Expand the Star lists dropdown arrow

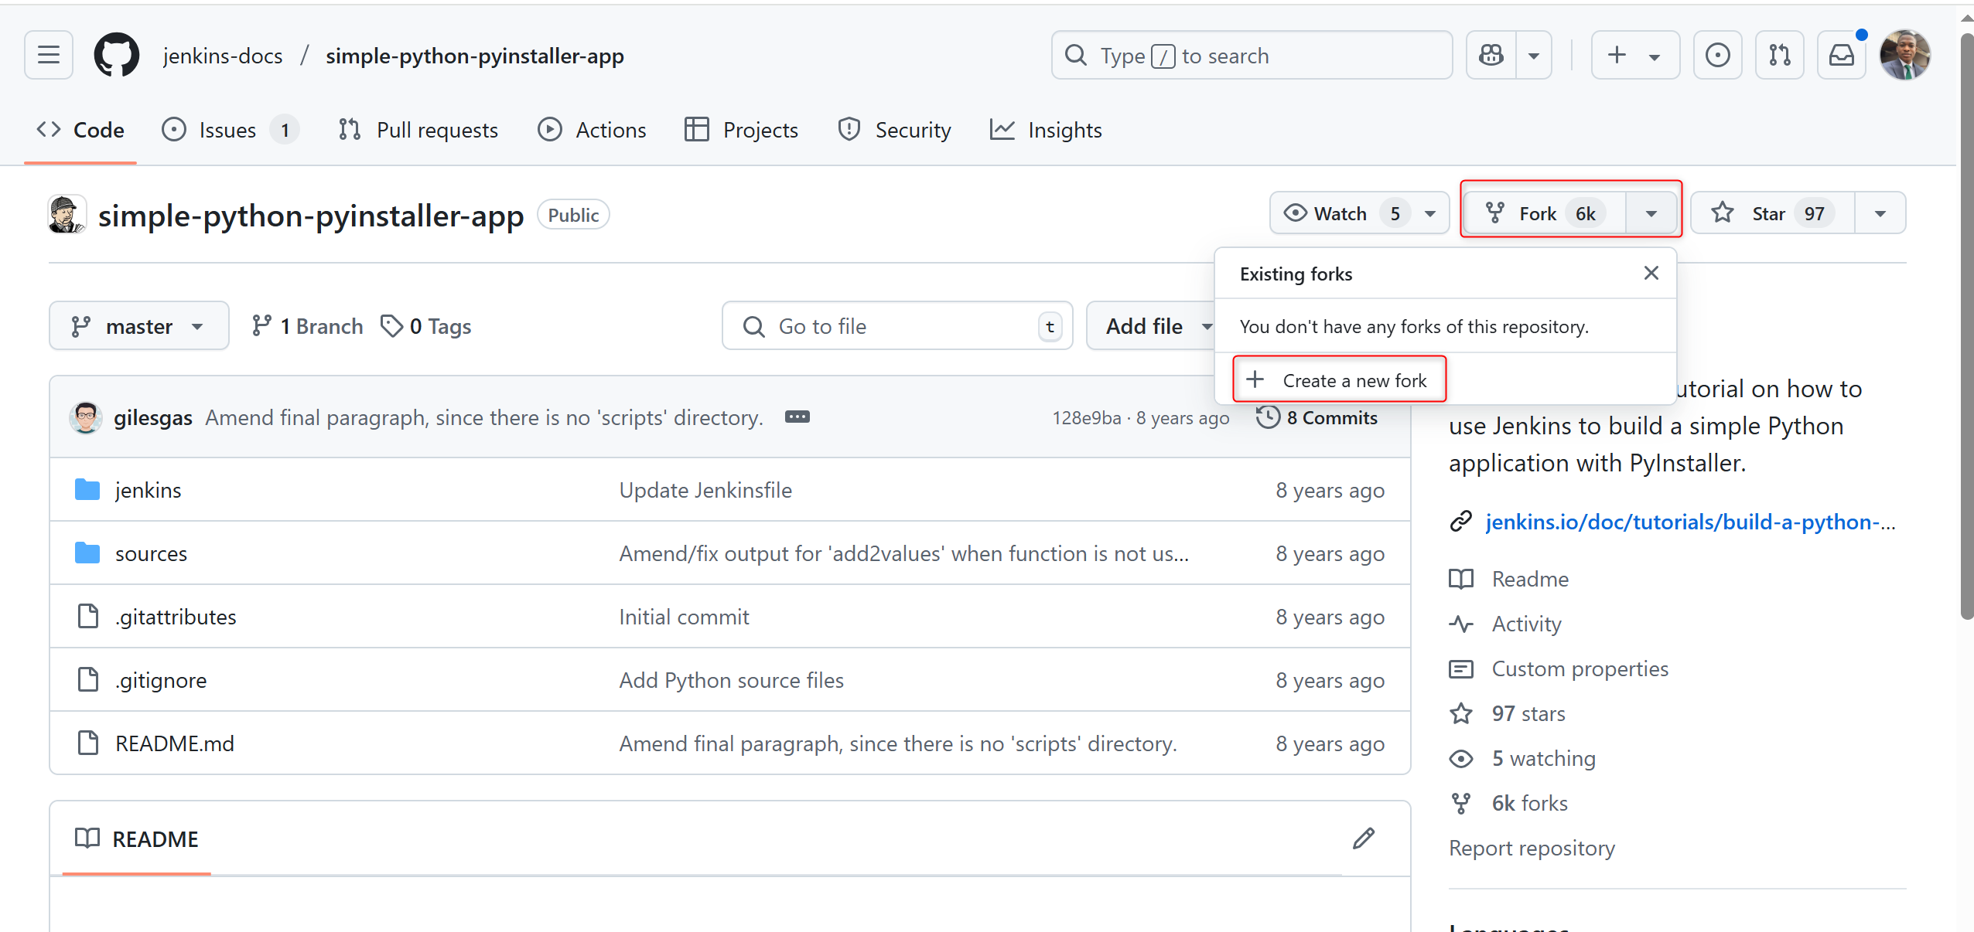point(1880,213)
